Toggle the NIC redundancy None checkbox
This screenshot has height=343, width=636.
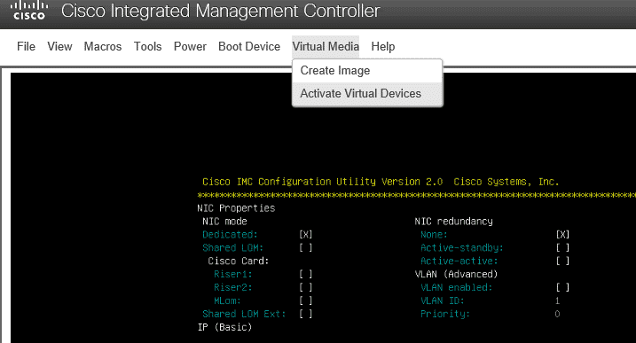pos(562,234)
